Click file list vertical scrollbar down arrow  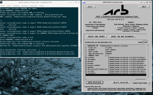pos(148,77)
